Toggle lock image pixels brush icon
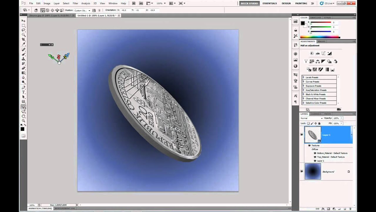The width and height of the screenshot is (376, 212). 312,123
